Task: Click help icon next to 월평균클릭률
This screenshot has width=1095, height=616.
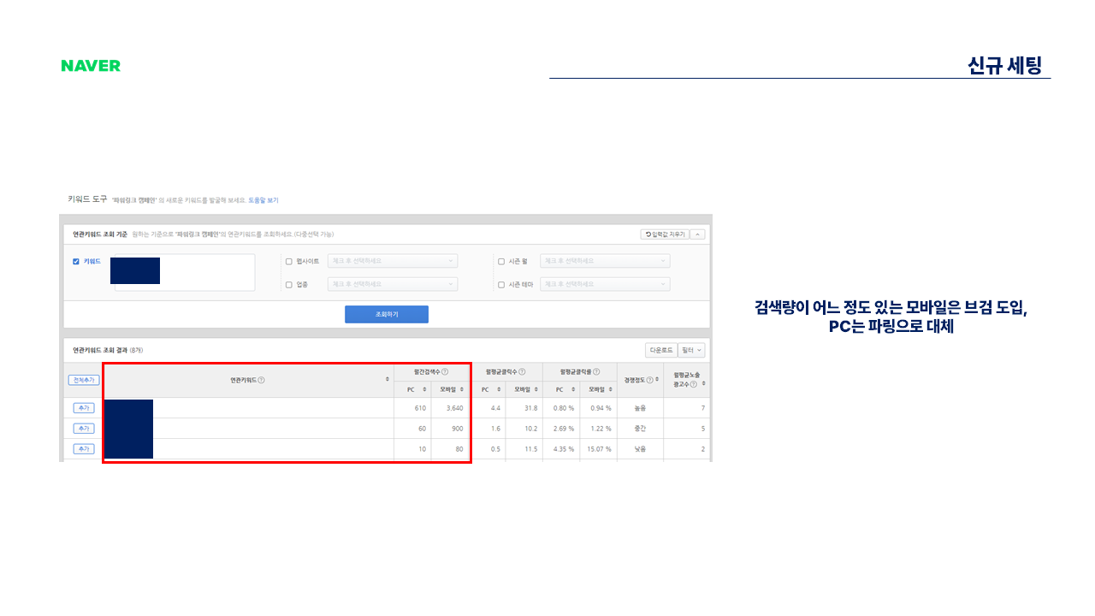Action: 596,371
